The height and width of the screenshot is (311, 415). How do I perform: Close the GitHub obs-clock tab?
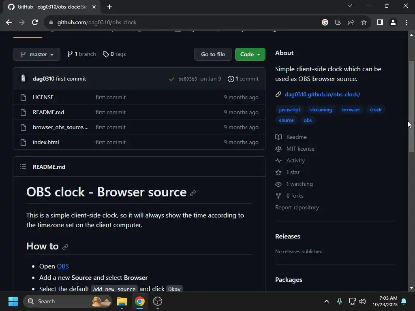click(x=94, y=7)
